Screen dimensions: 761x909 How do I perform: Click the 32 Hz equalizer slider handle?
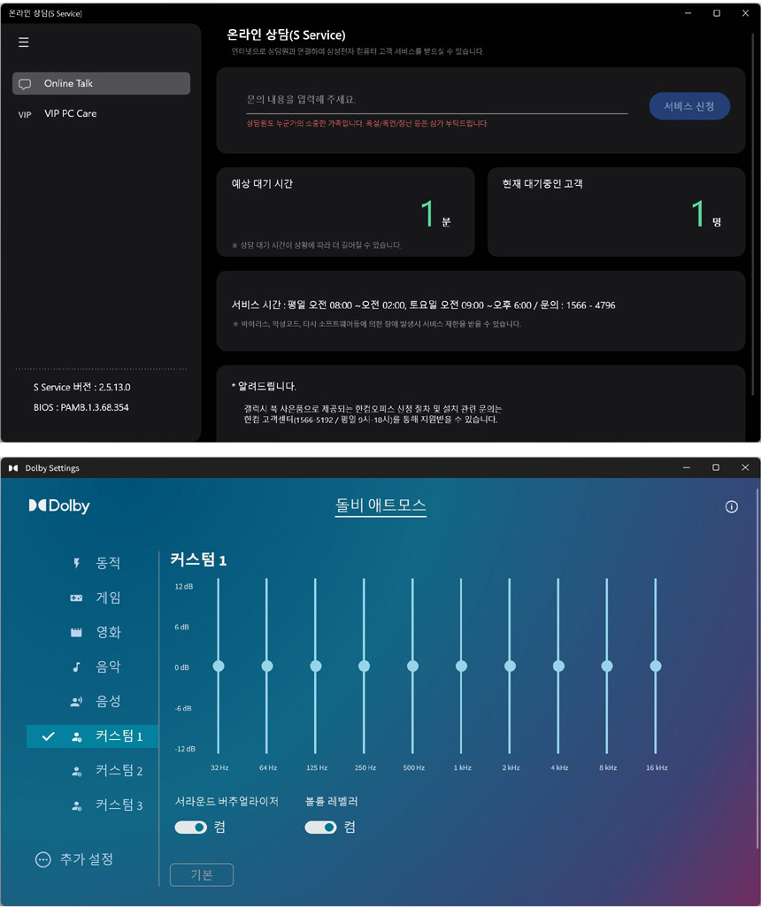click(x=219, y=666)
